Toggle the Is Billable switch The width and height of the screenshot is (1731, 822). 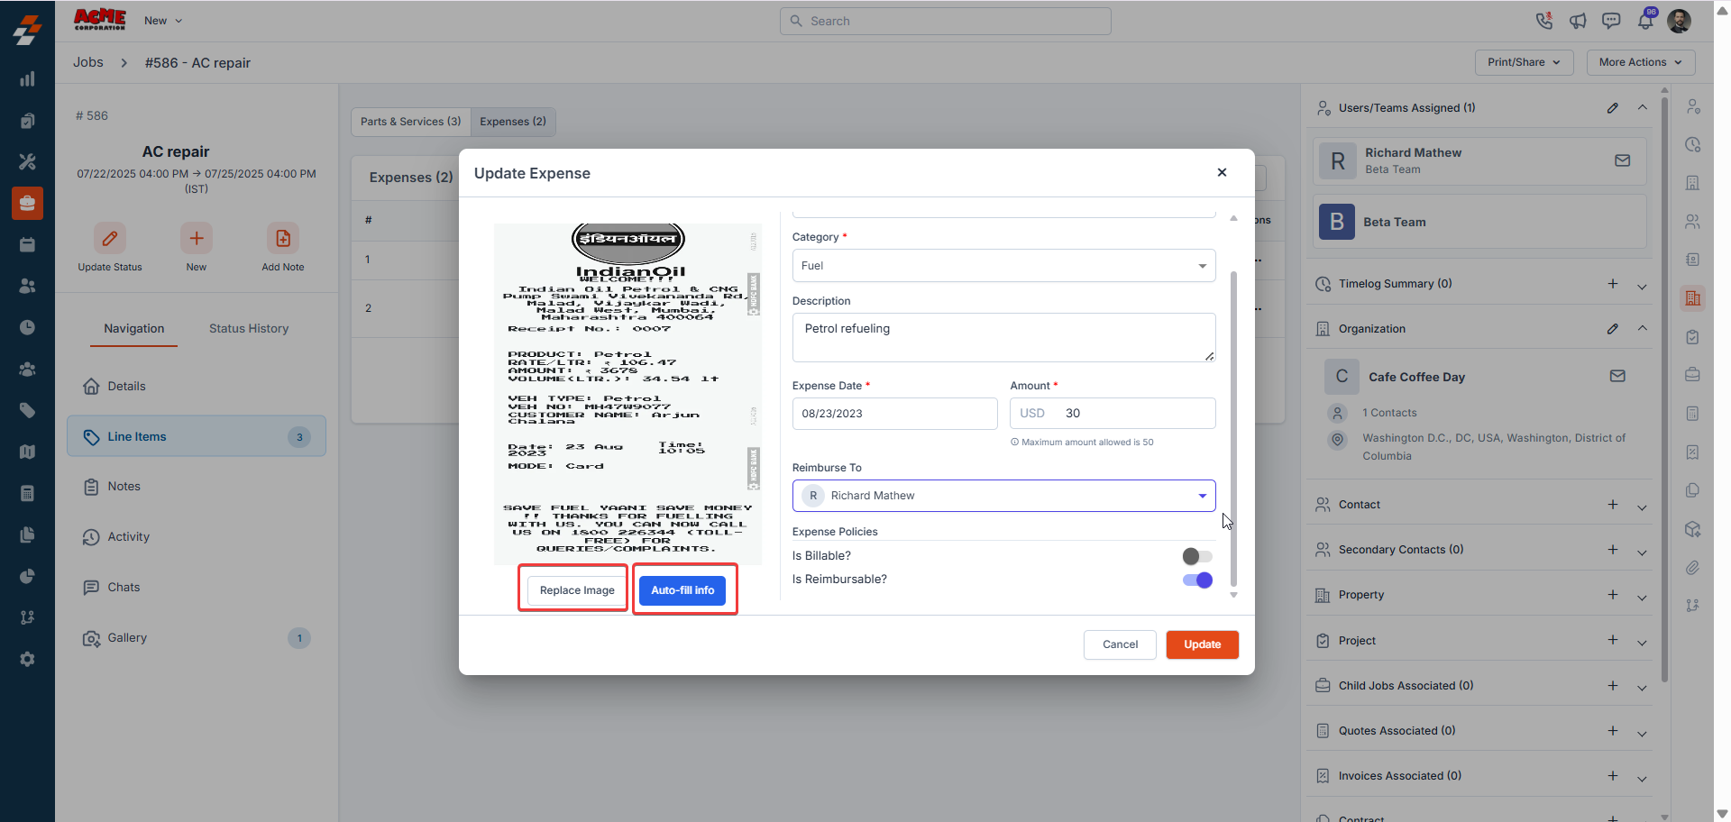tap(1197, 556)
